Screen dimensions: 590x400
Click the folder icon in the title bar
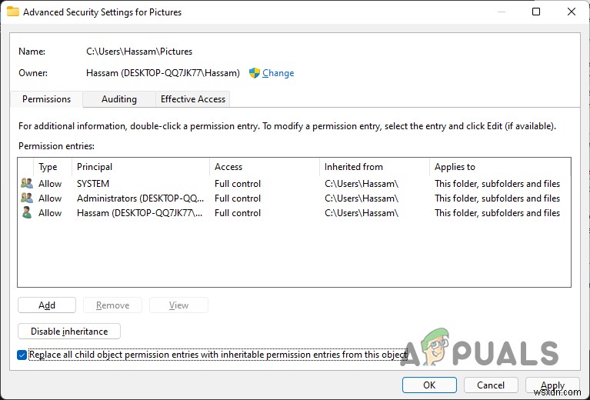click(13, 12)
